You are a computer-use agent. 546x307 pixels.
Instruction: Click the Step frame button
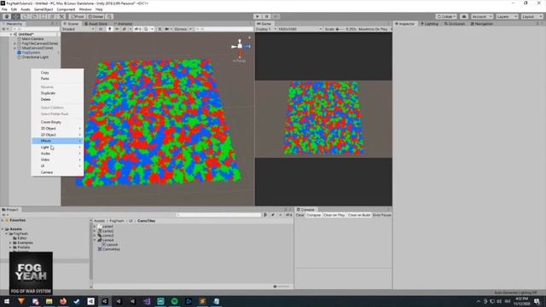point(276,16)
